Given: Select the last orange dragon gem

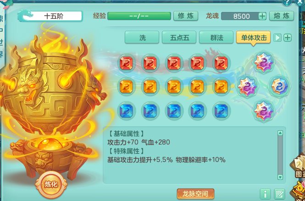Looking at the screenshot, I should tap(221, 86).
